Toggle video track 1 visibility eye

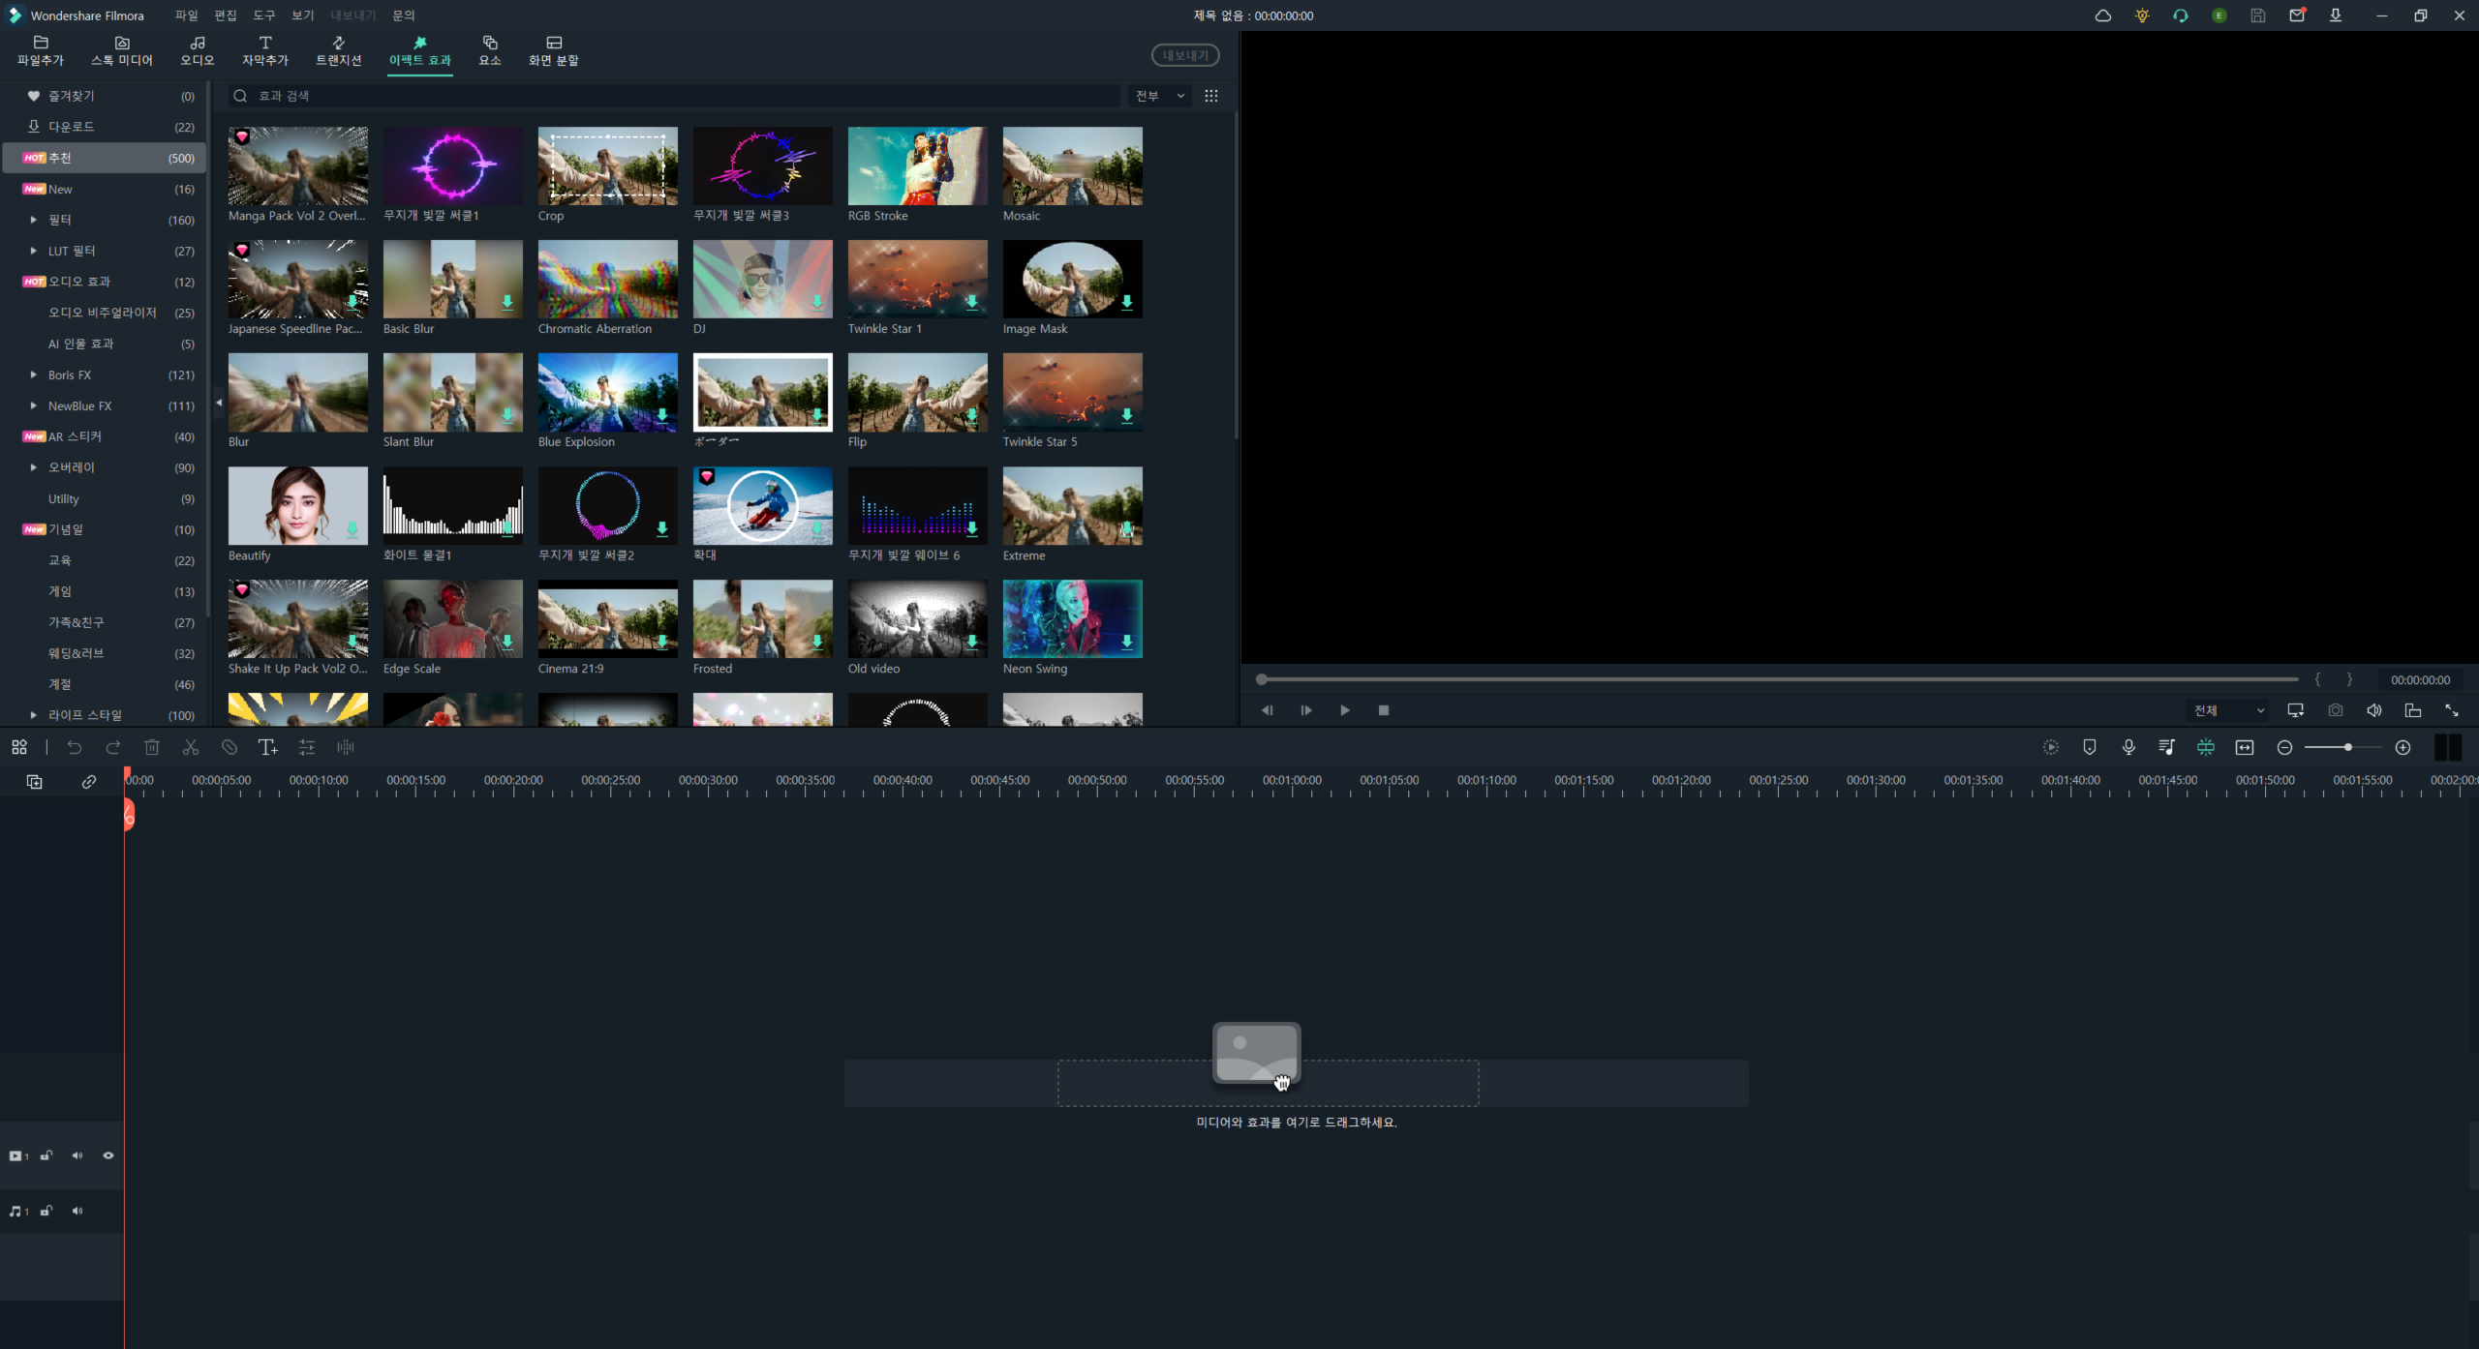108,1155
